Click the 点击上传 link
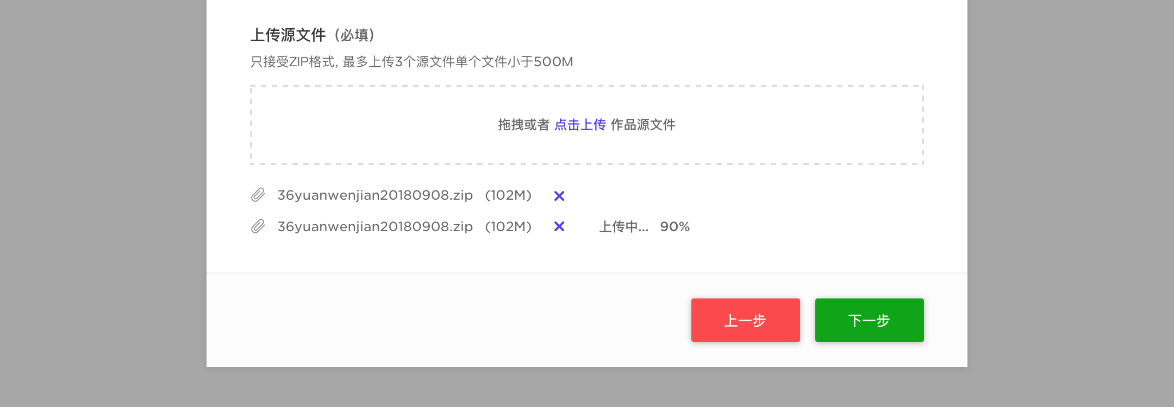The height and width of the screenshot is (407, 1174). 580,125
